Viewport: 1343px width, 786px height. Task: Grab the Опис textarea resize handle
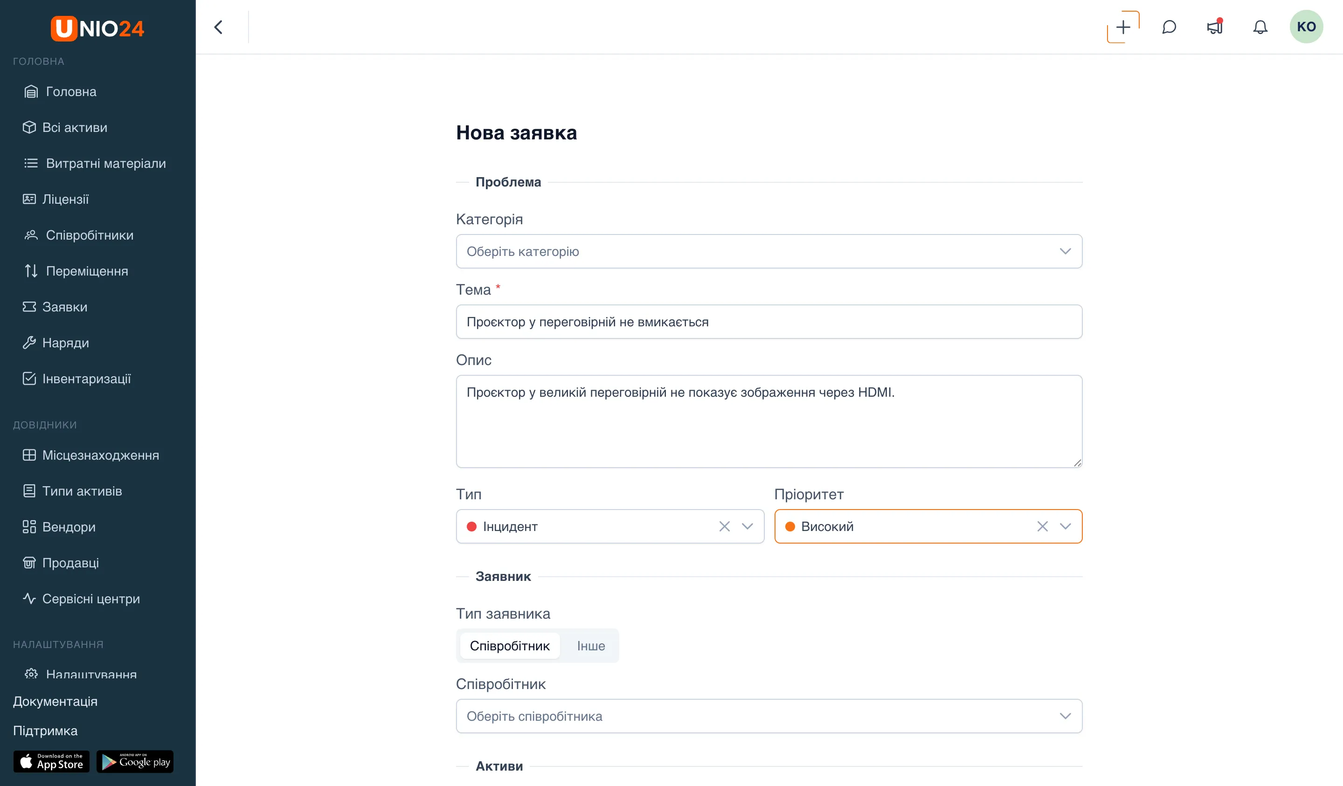point(1077,462)
